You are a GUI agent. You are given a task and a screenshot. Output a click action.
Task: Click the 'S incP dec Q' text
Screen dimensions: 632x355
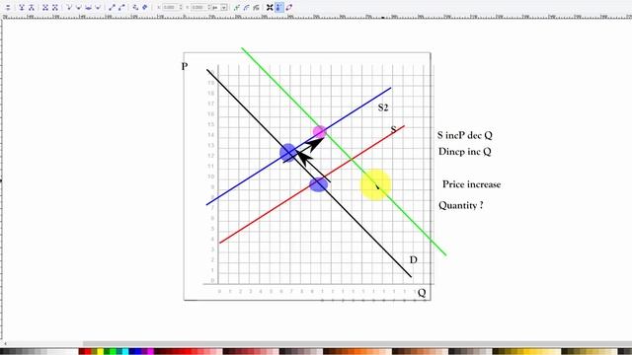click(x=465, y=135)
